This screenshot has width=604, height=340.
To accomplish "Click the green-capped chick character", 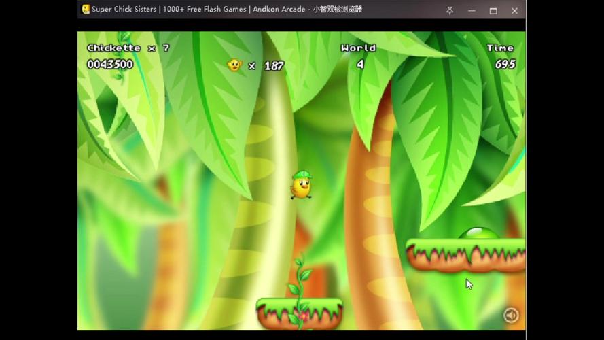I will (x=300, y=185).
